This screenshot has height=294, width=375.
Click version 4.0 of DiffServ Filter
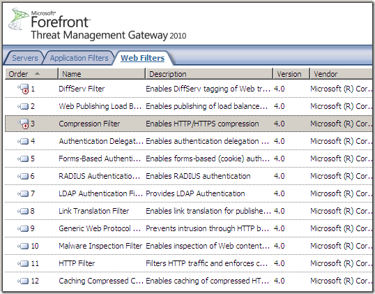coord(279,89)
